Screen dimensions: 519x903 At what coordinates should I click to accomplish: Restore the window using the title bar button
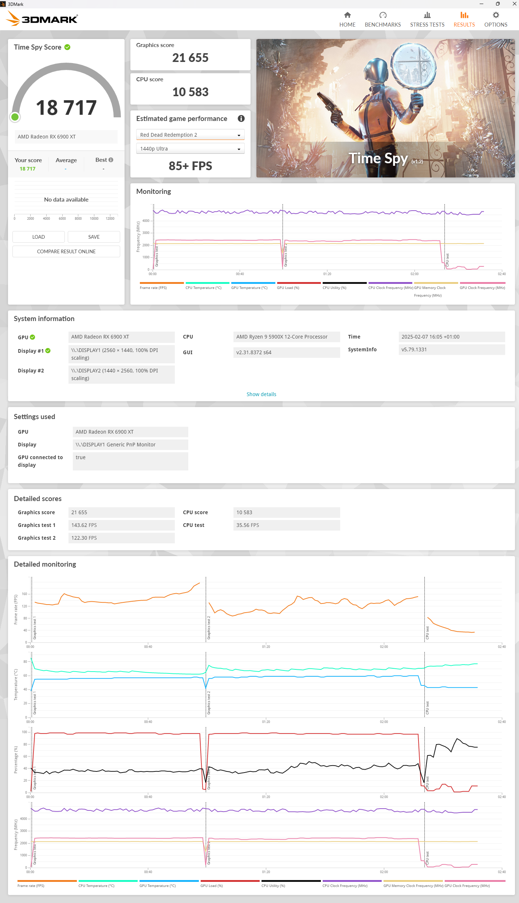click(x=498, y=4)
